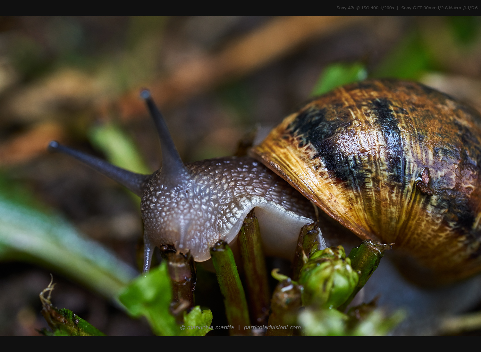This screenshot has height=352, width=481.
Task: Click the snail's textured head
Action: (180, 205)
